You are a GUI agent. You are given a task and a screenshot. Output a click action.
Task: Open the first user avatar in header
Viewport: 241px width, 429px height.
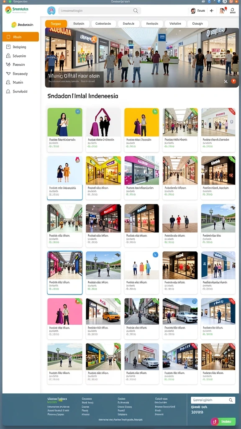[x=193, y=10]
